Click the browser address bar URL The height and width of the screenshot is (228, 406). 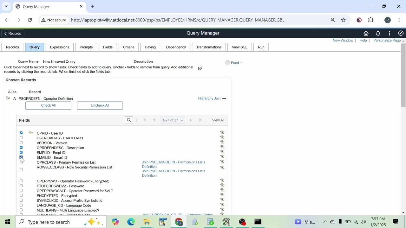pos(178,20)
